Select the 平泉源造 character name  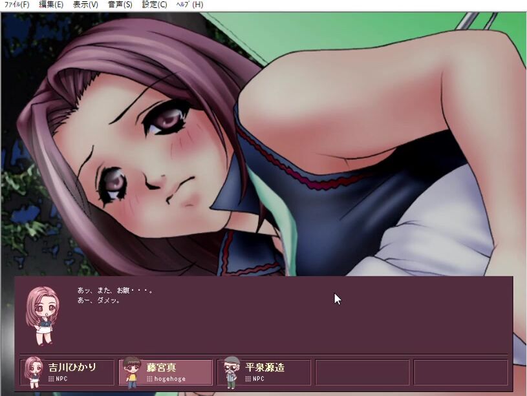[x=264, y=368]
